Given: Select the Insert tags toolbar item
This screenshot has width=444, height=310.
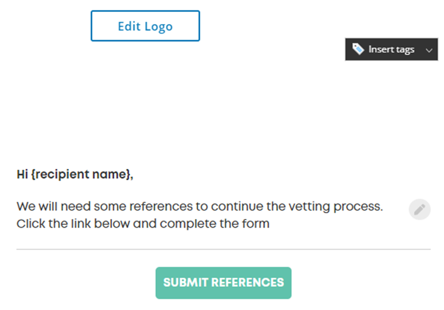Looking at the screenshot, I should pos(391,49).
